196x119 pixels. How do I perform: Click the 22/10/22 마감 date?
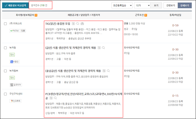click(175, 35)
